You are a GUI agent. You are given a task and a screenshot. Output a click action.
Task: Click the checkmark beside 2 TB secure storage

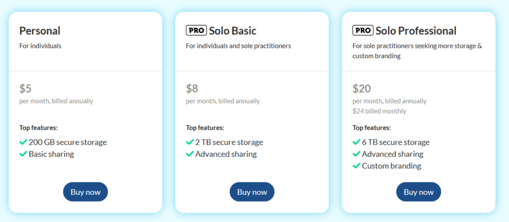tap(189, 142)
